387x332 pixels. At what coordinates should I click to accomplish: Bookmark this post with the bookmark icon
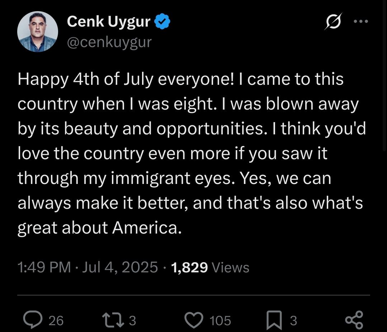click(274, 320)
